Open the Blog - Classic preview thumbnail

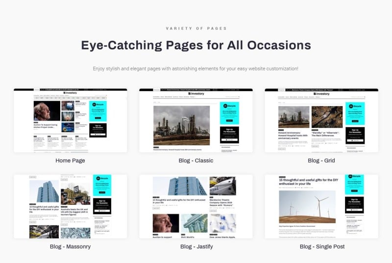click(x=196, y=120)
